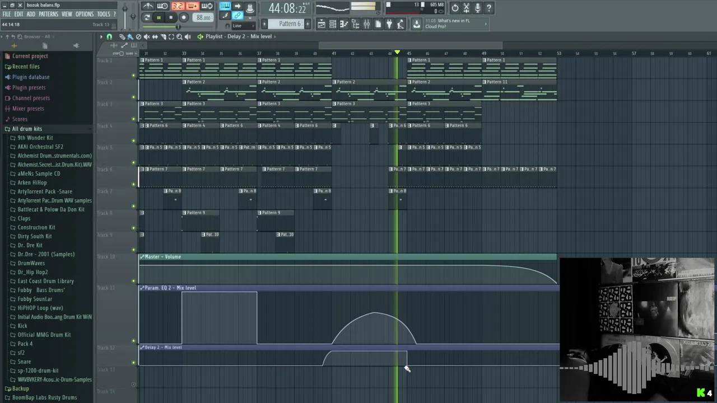
Task: Toggle typing keyboard to piano button
Action: click(x=225, y=6)
